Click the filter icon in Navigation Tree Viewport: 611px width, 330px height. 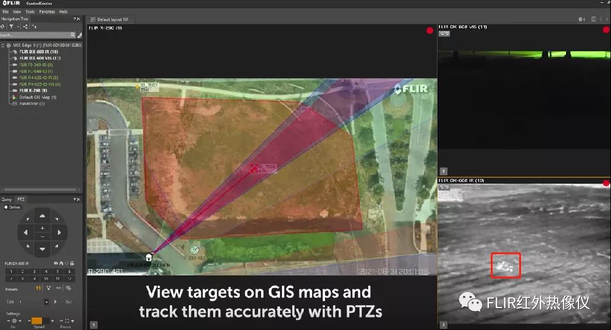(11, 27)
